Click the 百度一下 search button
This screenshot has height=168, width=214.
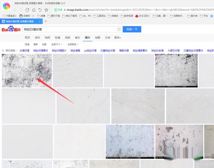132,29
